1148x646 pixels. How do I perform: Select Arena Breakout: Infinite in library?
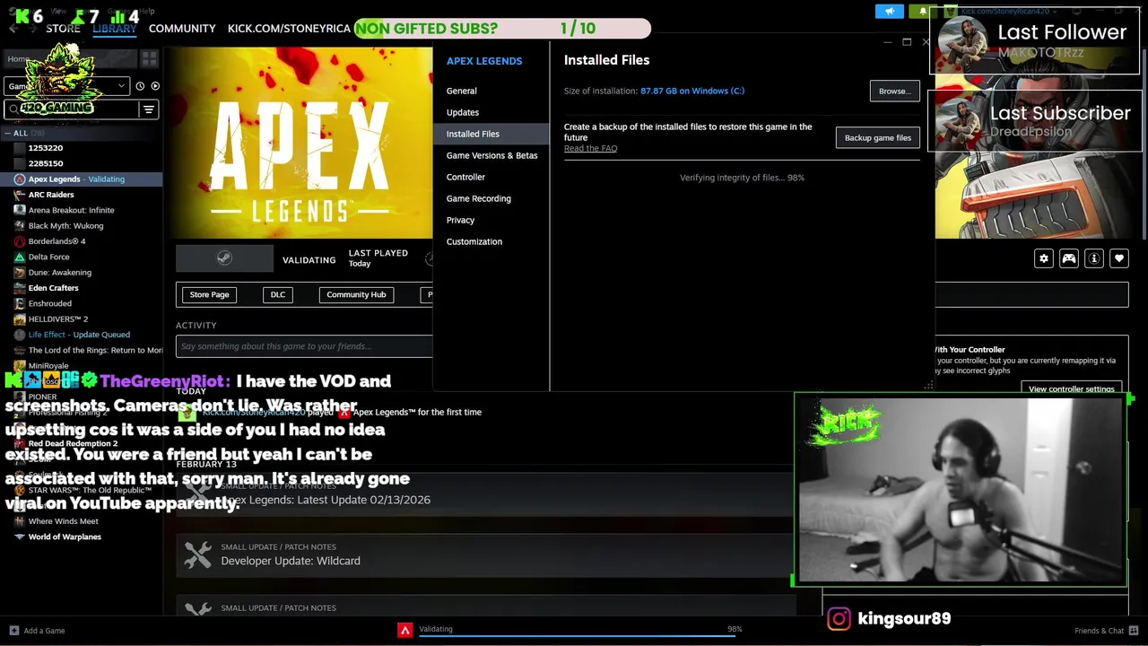click(71, 210)
